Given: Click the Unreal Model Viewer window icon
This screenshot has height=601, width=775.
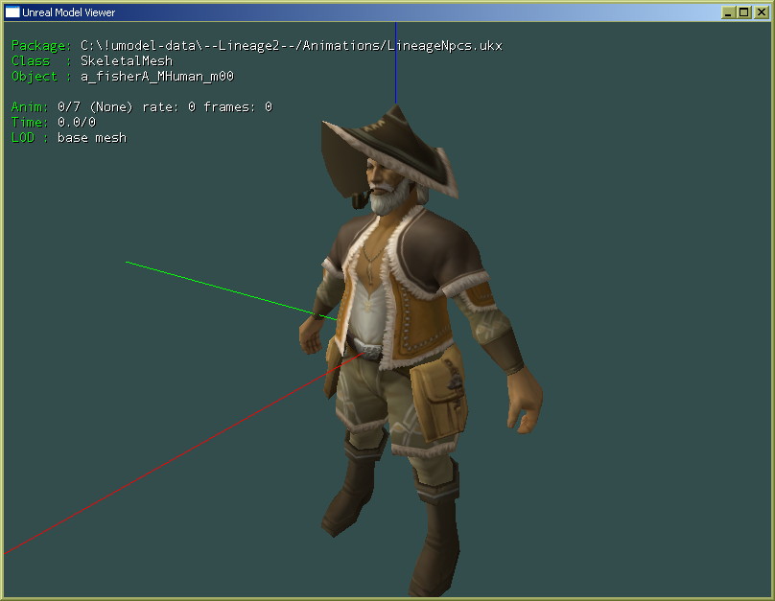Looking at the screenshot, I should (12, 12).
